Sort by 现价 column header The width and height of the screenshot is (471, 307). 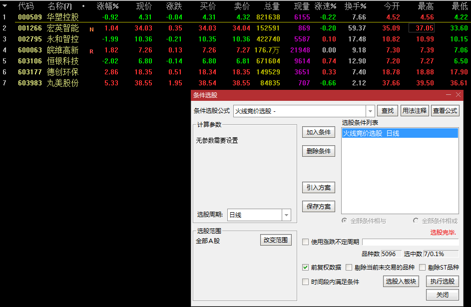144,6
